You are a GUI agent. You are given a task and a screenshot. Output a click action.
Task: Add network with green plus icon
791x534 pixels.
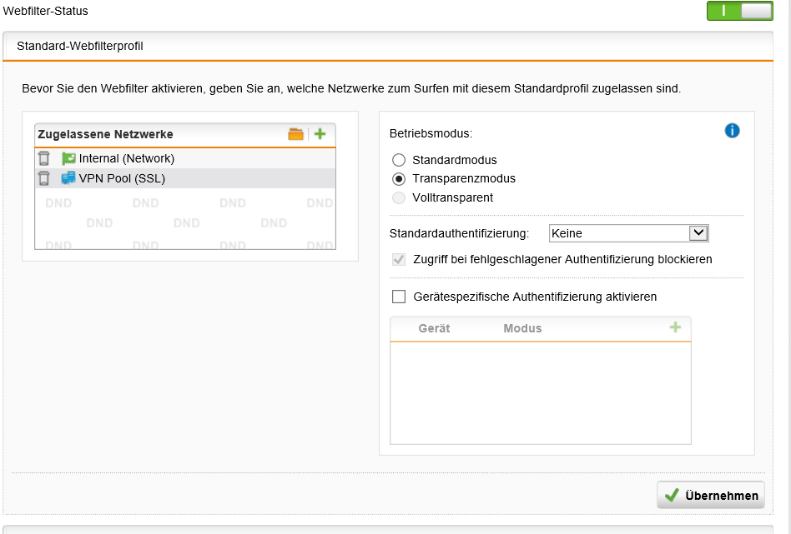click(x=320, y=134)
